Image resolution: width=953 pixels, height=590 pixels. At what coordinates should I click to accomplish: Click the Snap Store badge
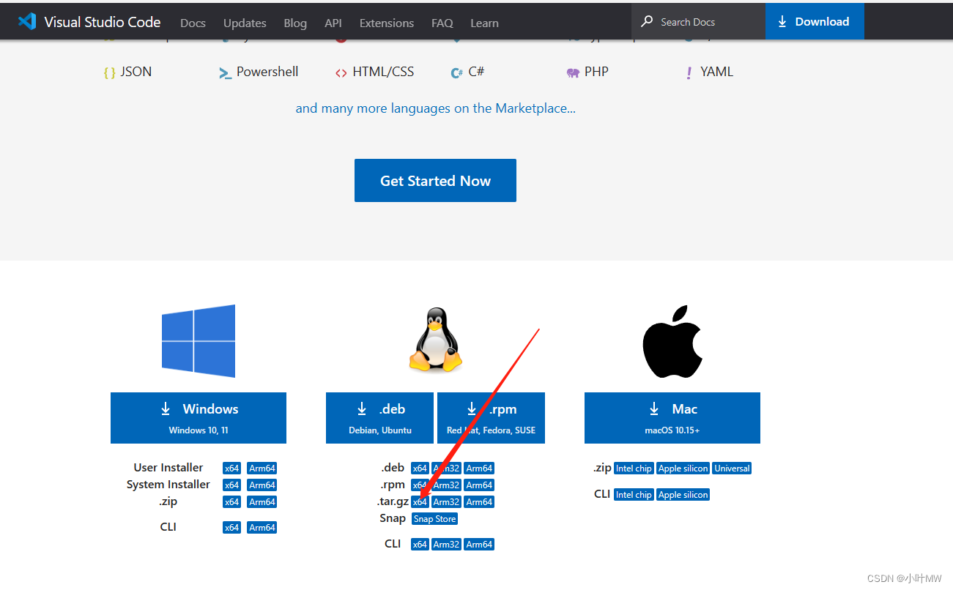tap(434, 518)
